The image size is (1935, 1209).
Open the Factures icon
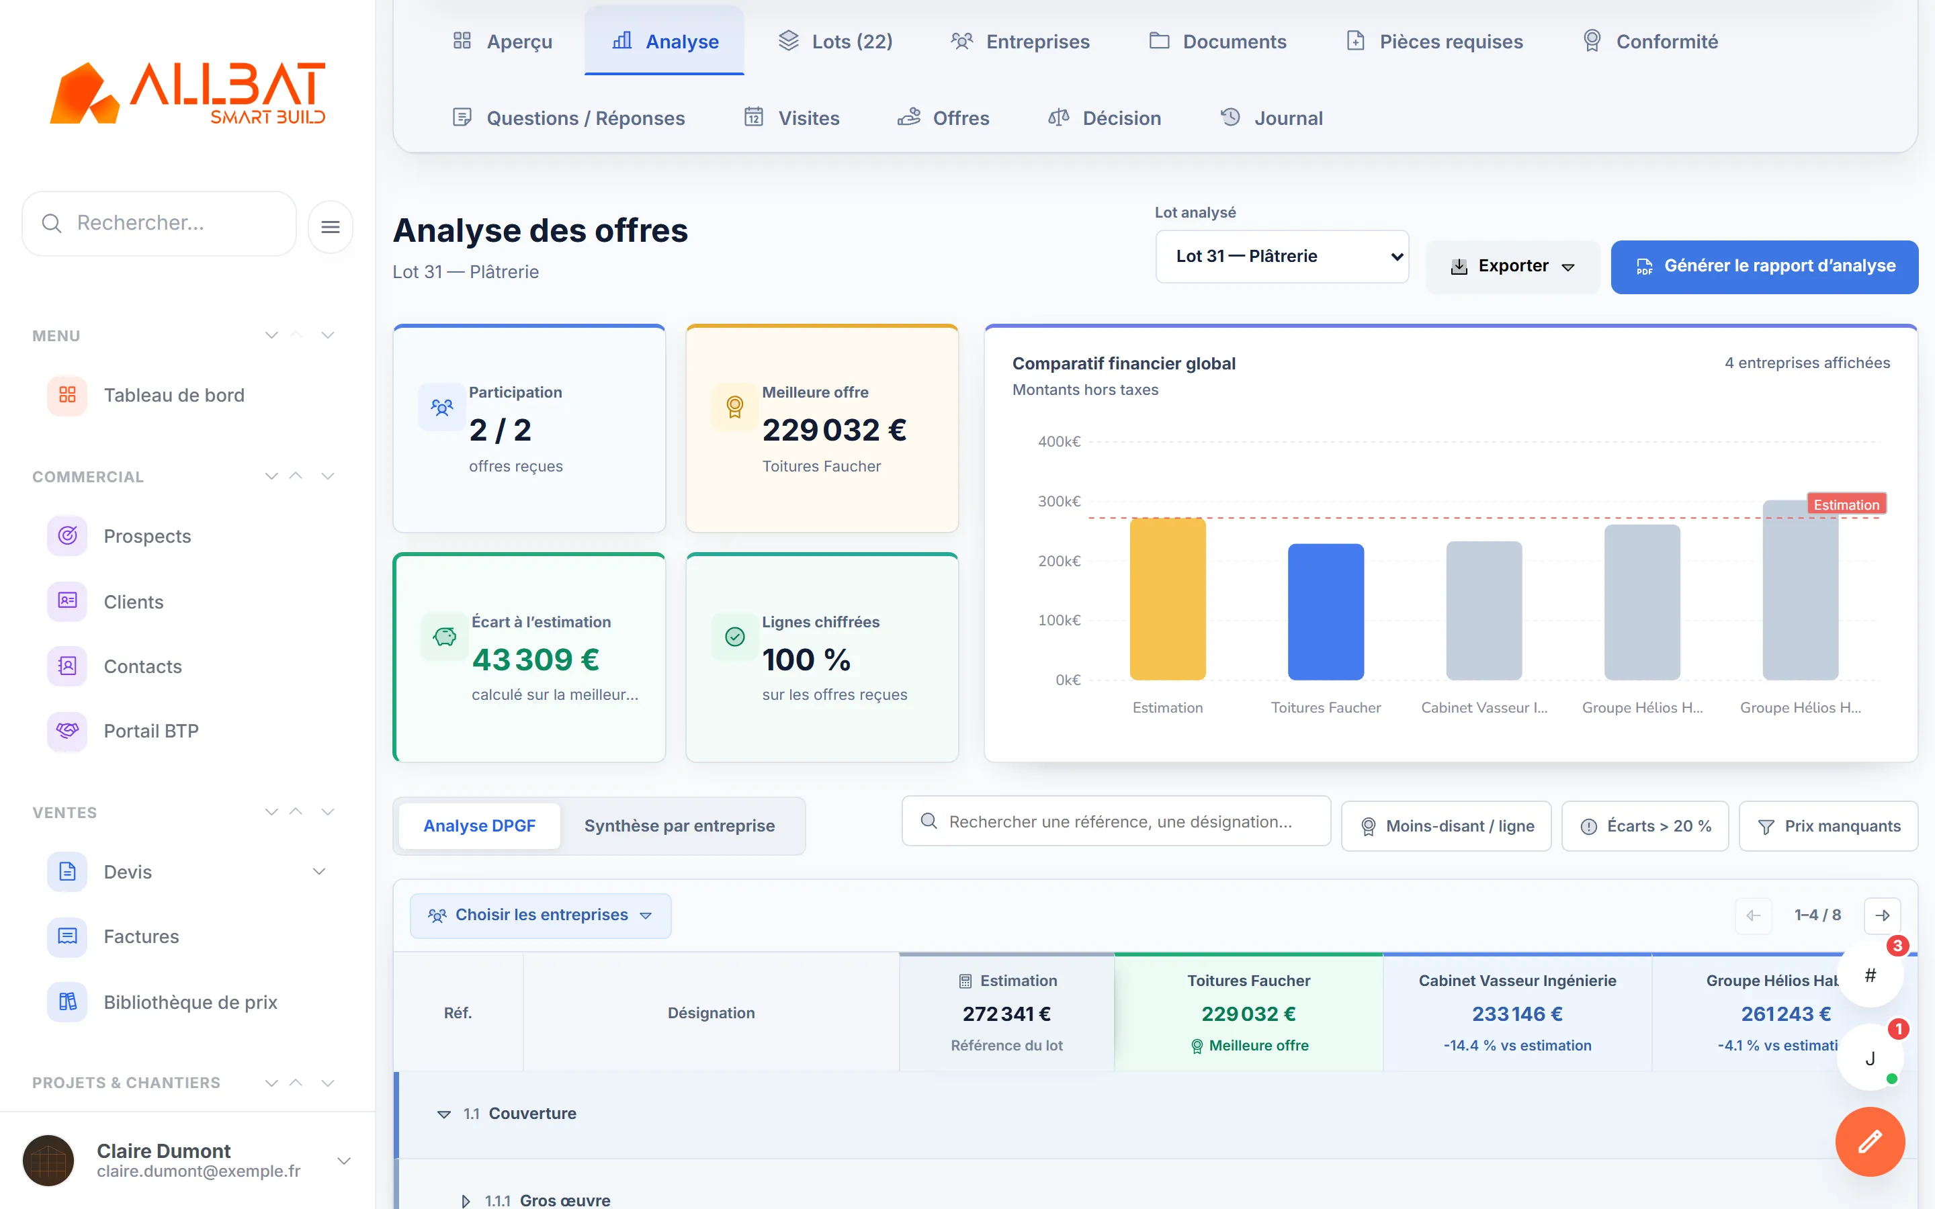click(x=67, y=936)
